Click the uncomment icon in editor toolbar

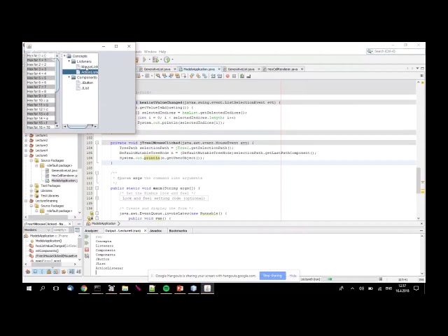pos(249,76)
